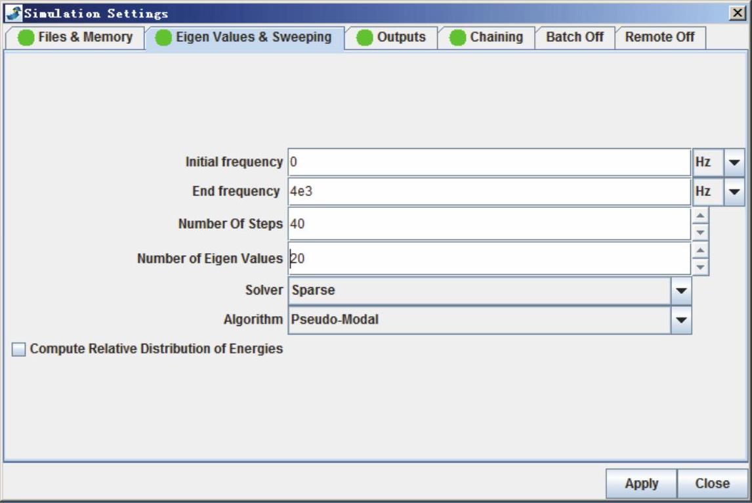Click the green status icon on Files & Memory tab
752x503 pixels.
coord(26,38)
